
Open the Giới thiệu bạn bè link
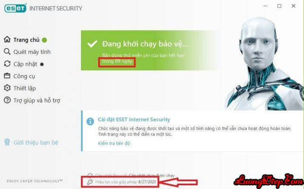point(36,143)
